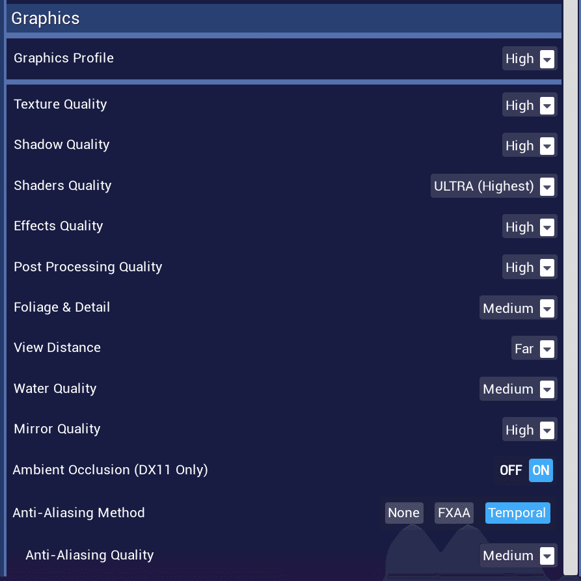
Task: Open the Texture Quality dropdown
Action: point(529,105)
